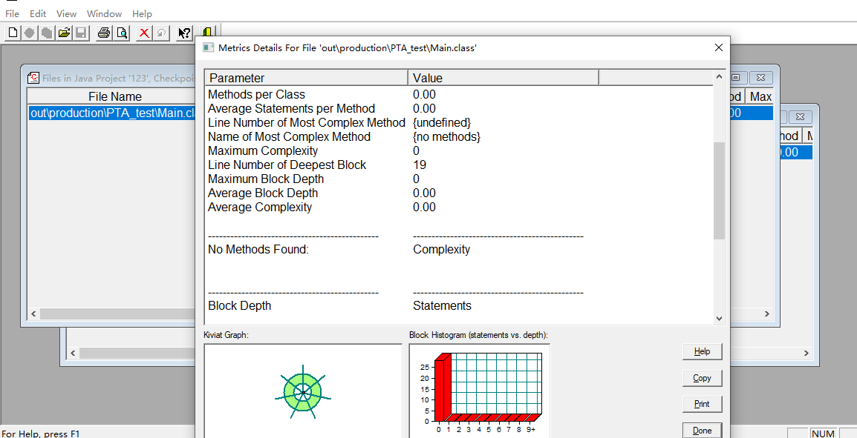Select 'Name of Most Complex Method' row
Viewport: 857px width, 438px height.
[x=289, y=137]
